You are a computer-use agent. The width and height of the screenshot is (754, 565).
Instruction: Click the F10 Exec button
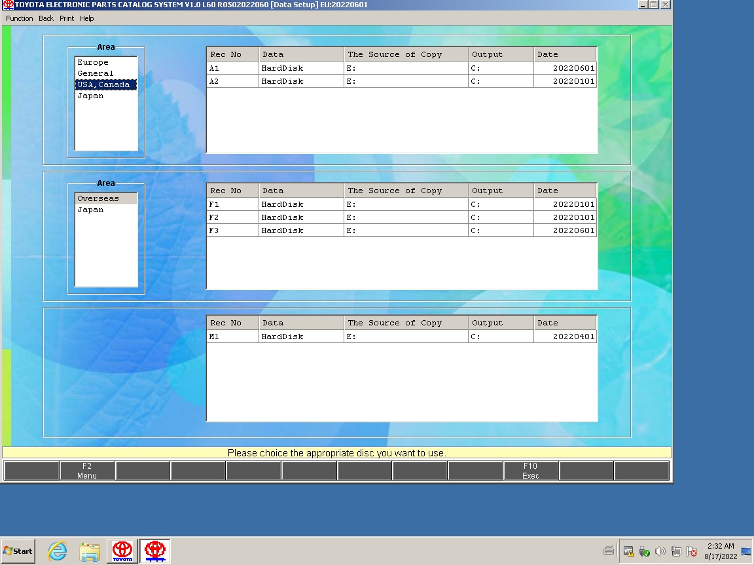pos(531,471)
